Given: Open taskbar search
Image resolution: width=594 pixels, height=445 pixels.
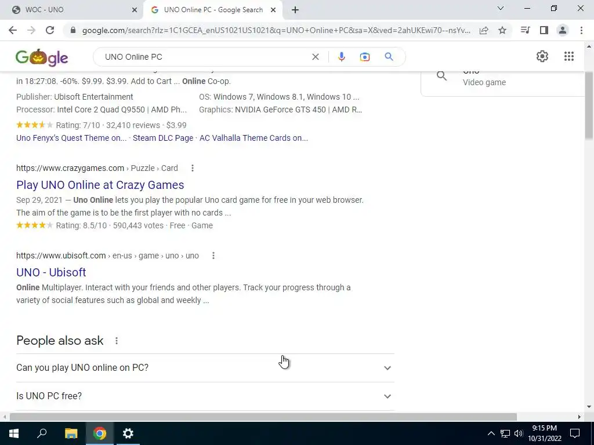Looking at the screenshot, I should coord(42,433).
